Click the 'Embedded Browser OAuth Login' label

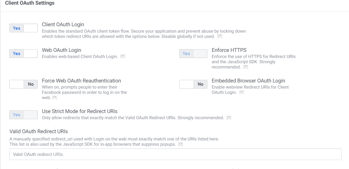click(x=248, y=81)
